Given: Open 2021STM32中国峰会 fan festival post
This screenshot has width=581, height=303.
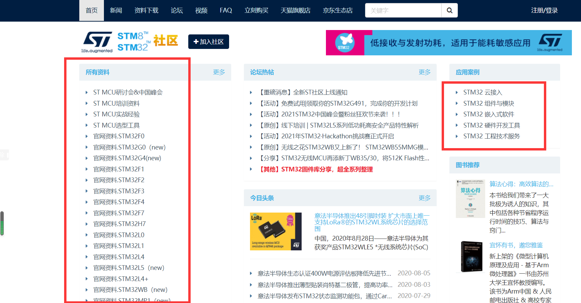Looking at the screenshot, I should click(x=329, y=114).
